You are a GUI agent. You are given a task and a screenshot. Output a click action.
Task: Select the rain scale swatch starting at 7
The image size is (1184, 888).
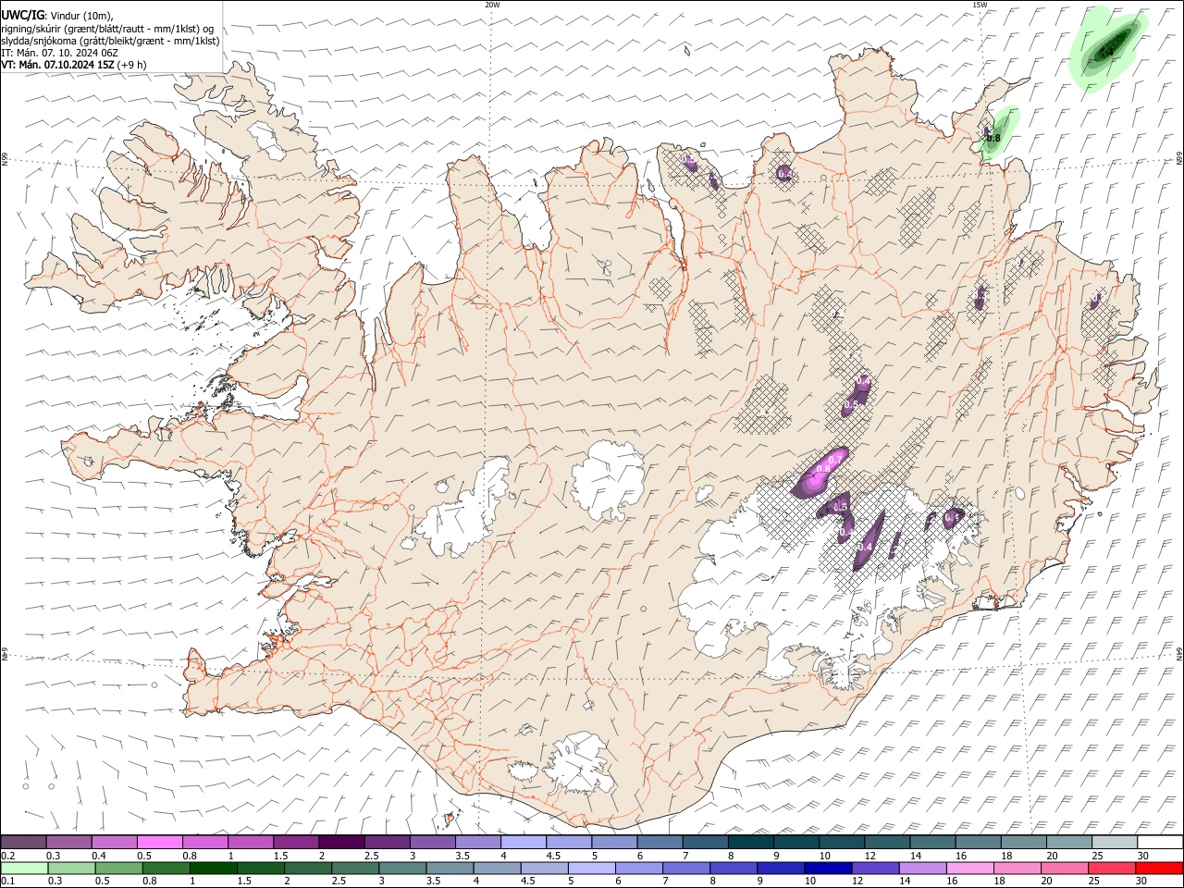coord(684,868)
